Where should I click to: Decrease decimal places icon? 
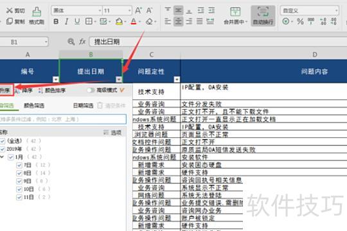(x=334, y=21)
